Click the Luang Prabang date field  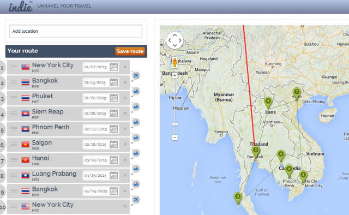pyautogui.click(x=95, y=175)
